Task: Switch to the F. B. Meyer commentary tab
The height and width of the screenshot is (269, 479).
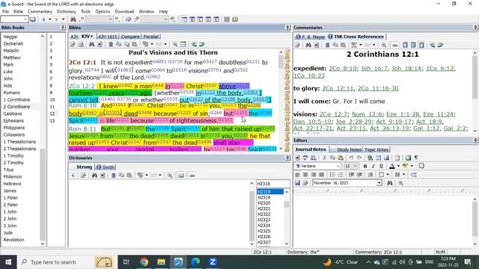Action: click(x=311, y=37)
